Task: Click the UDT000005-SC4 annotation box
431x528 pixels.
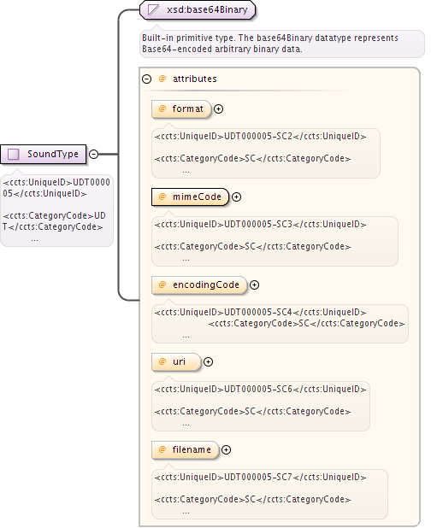Action: (x=280, y=324)
